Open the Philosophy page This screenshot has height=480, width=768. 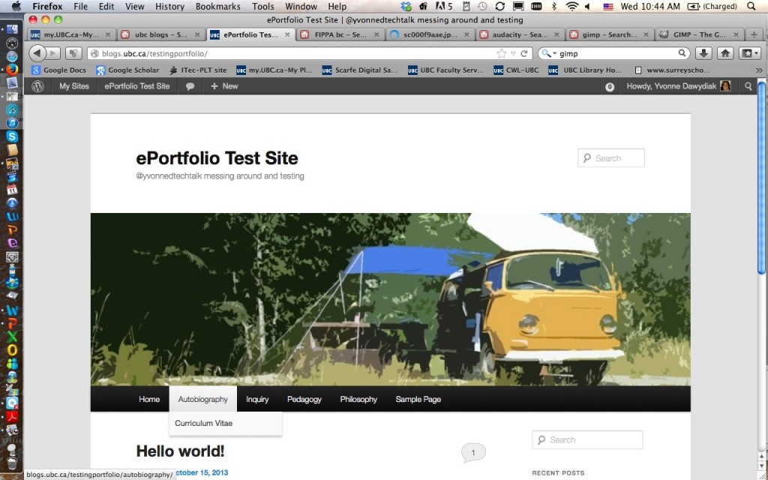pos(358,399)
